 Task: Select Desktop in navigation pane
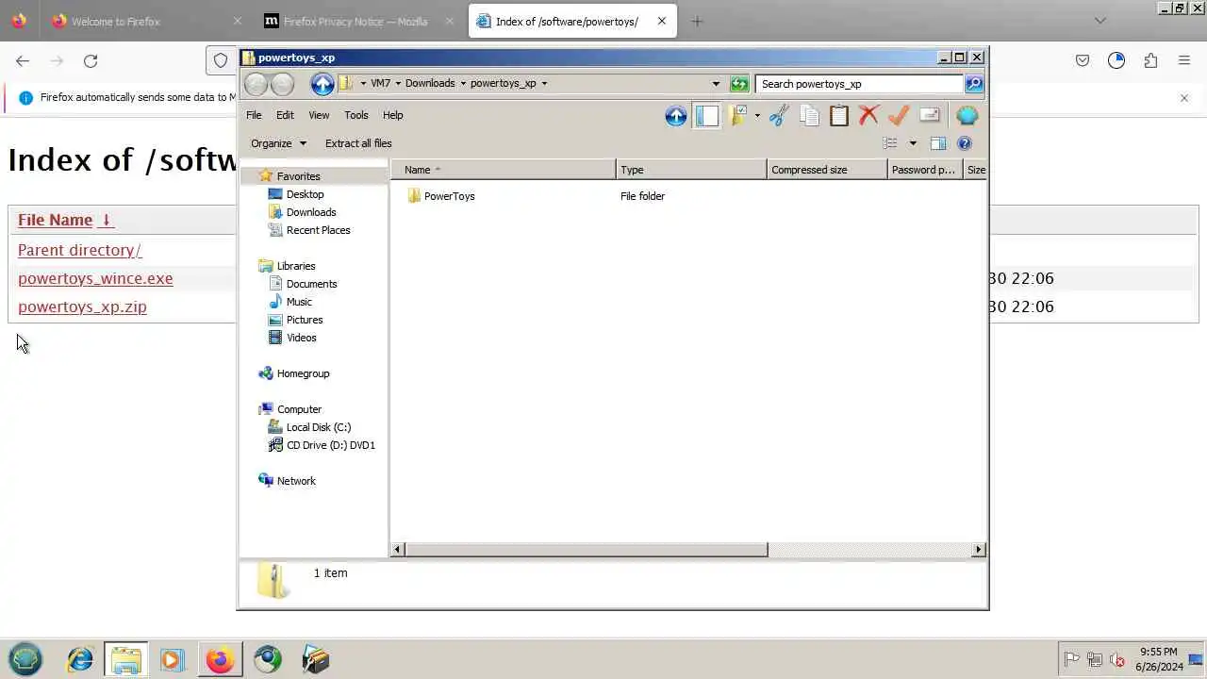[305, 194]
